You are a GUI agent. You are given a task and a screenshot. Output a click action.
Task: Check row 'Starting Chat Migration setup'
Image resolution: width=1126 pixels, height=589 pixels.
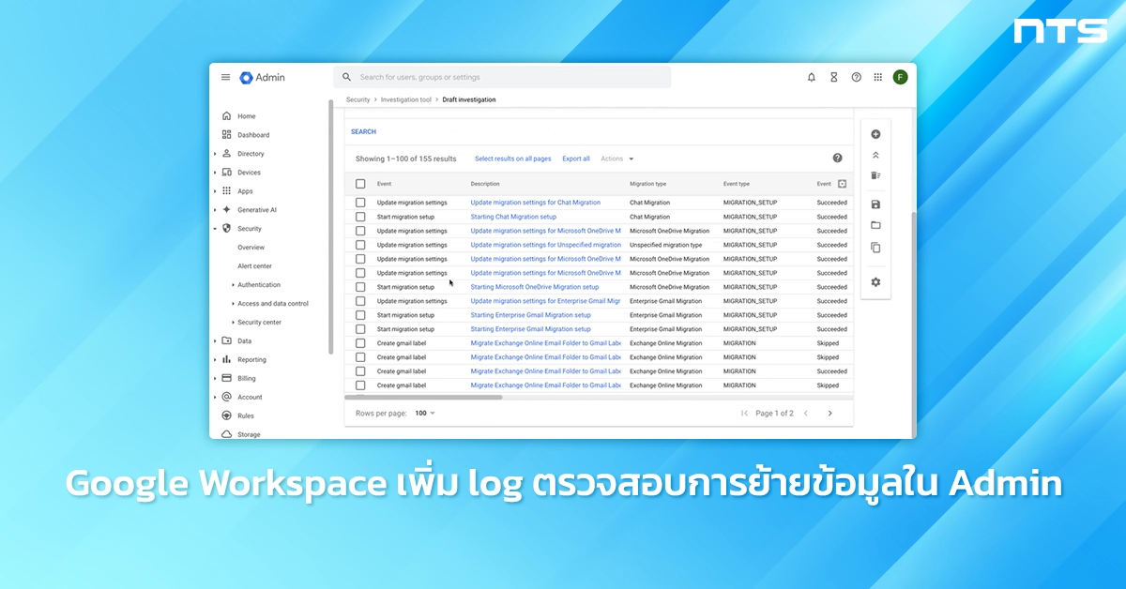coord(360,217)
